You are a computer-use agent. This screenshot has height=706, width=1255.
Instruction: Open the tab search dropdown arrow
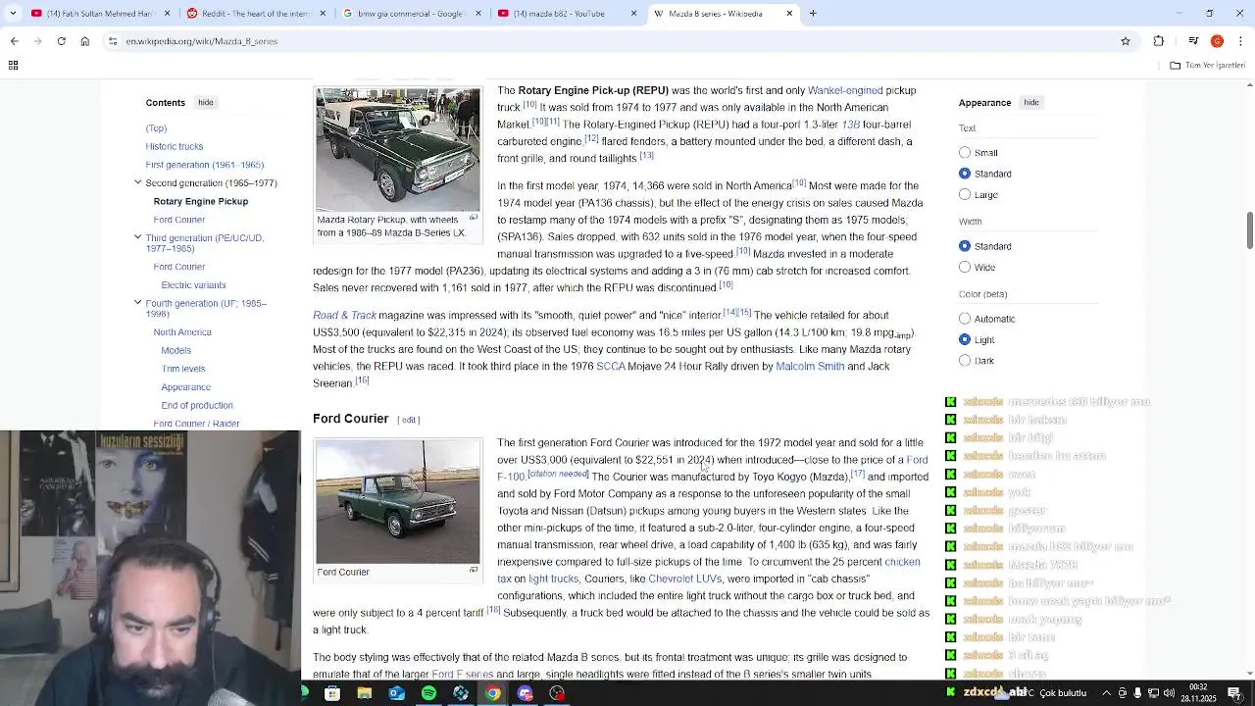[12, 14]
